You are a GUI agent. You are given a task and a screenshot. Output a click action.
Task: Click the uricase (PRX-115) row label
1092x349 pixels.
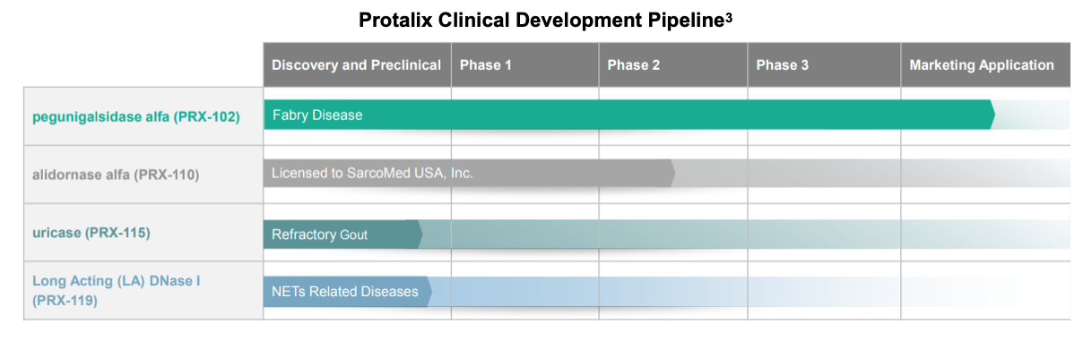(91, 233)
